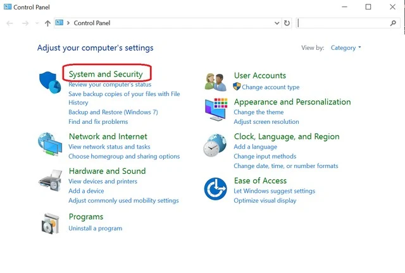Click Uninstall a program
The height and width of the screenshot is (273, 405).
(x=96, y=228)
